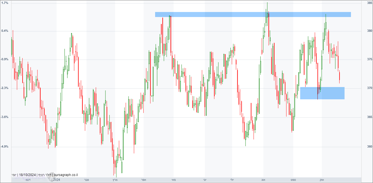Select the 2024 year marker on time axis
This screenshot has height=183, width=373.
[x=57, y=180]
